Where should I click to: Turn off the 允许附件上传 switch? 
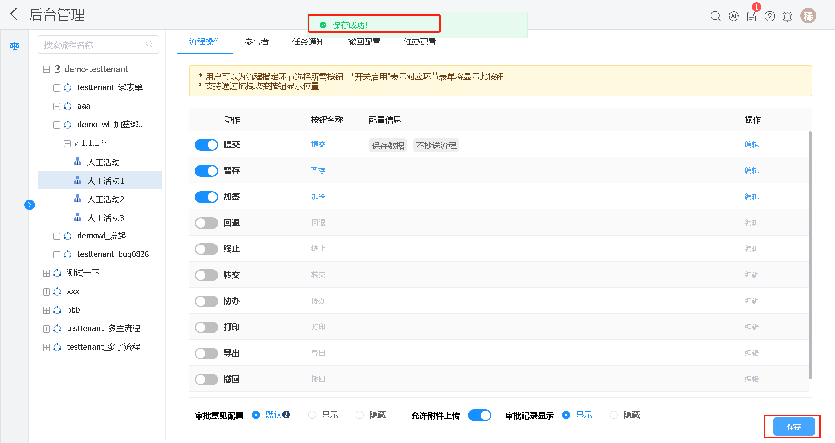coord(479,415)
